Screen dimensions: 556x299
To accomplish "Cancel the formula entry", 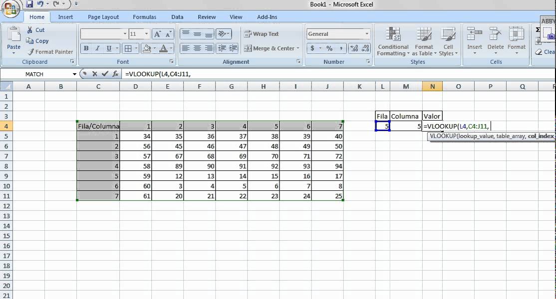I will click(x=95, y=74).
